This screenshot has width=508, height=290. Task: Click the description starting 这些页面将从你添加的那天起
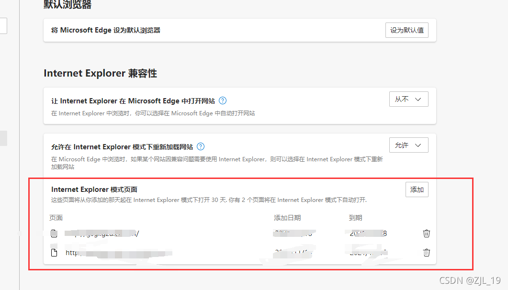209,200
